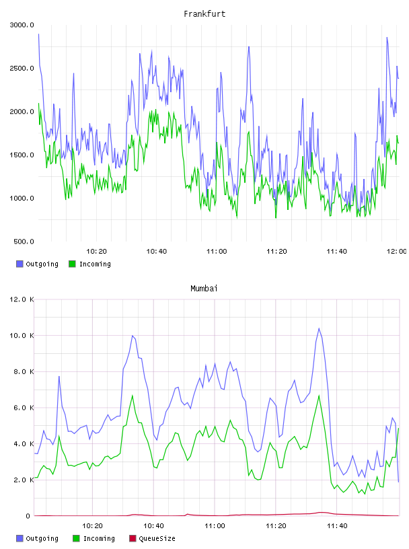Click the 11:20 time label on Frankfurt chart
The height and width of the screenshot is (549, 409).
tap(276, 252)
